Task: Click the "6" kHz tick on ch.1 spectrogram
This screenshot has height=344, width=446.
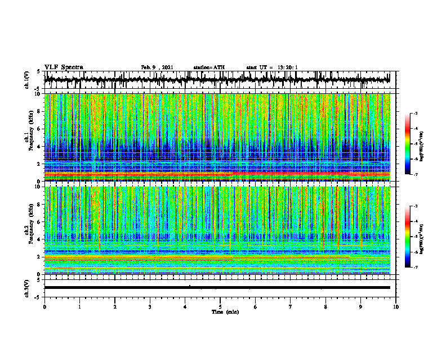Action: click(39, 129)
